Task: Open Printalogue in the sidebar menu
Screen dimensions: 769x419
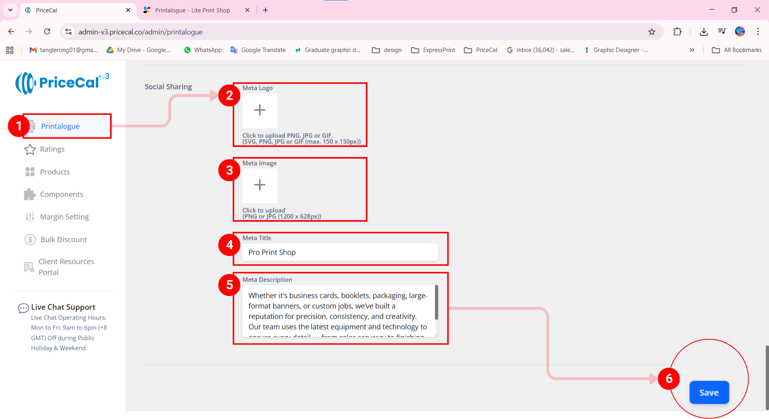Action: click(x=60, y=126)
